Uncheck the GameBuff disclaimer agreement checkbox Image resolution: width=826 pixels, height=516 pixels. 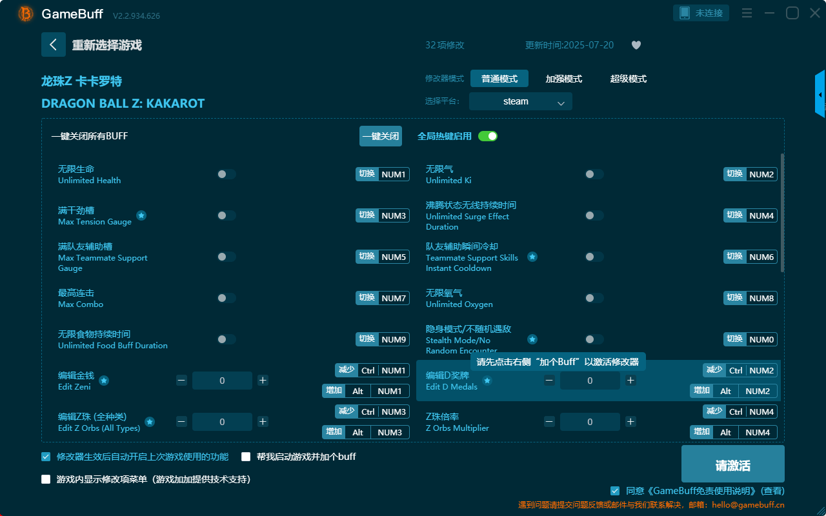pyautogui.click(x=615, y=491)
